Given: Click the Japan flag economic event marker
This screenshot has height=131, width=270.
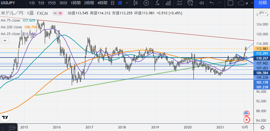Looking at the screenshot, I should tap(247, 120).
